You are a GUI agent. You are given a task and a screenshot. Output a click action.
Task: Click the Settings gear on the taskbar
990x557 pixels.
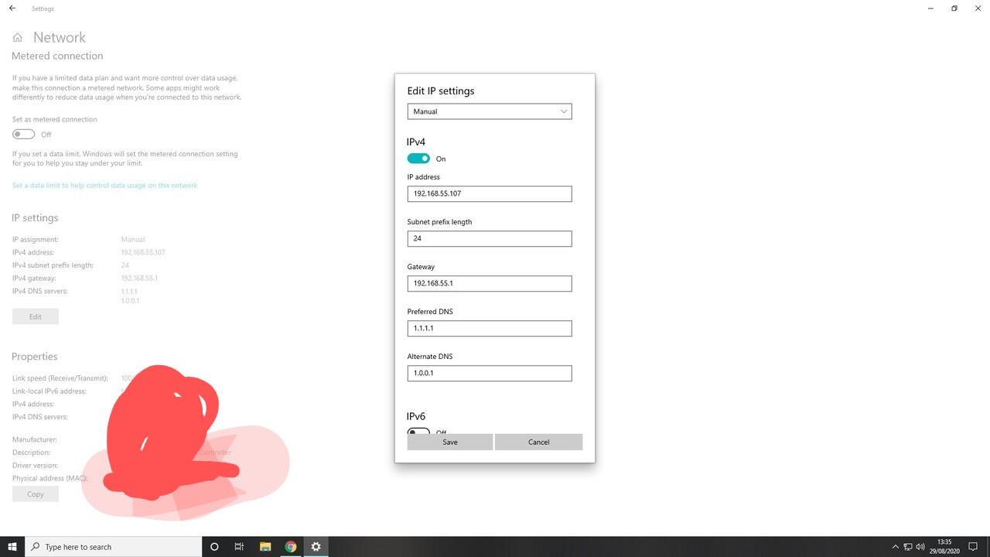click(316, 547)
